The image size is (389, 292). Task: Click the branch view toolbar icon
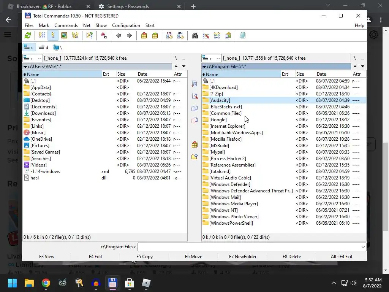[x=90, y=35]
